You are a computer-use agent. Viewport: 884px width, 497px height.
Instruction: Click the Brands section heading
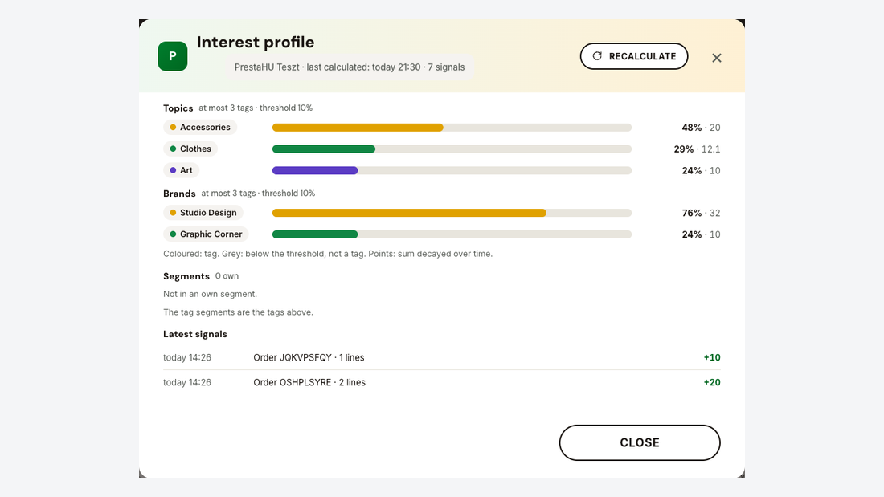click(x=179, y=194)
